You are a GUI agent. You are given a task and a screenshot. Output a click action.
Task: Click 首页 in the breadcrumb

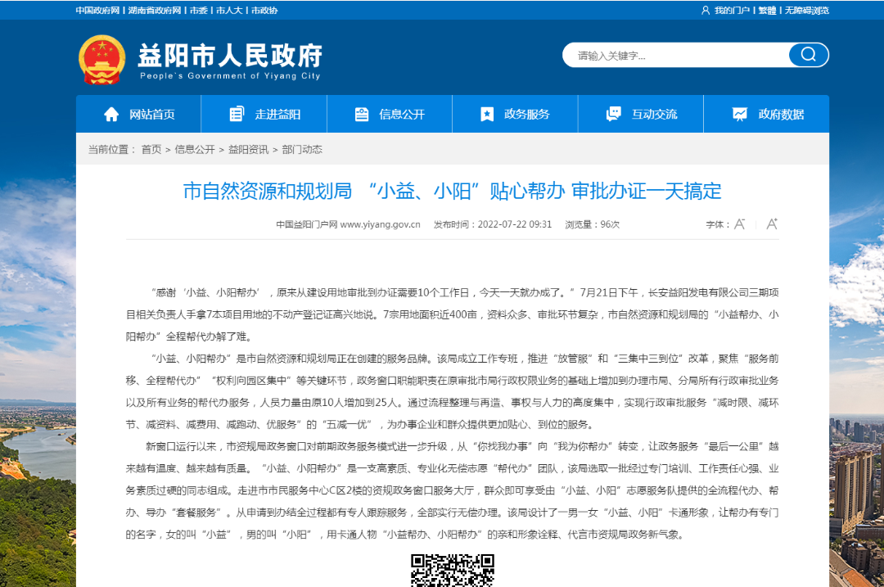[x=151, y=150]
